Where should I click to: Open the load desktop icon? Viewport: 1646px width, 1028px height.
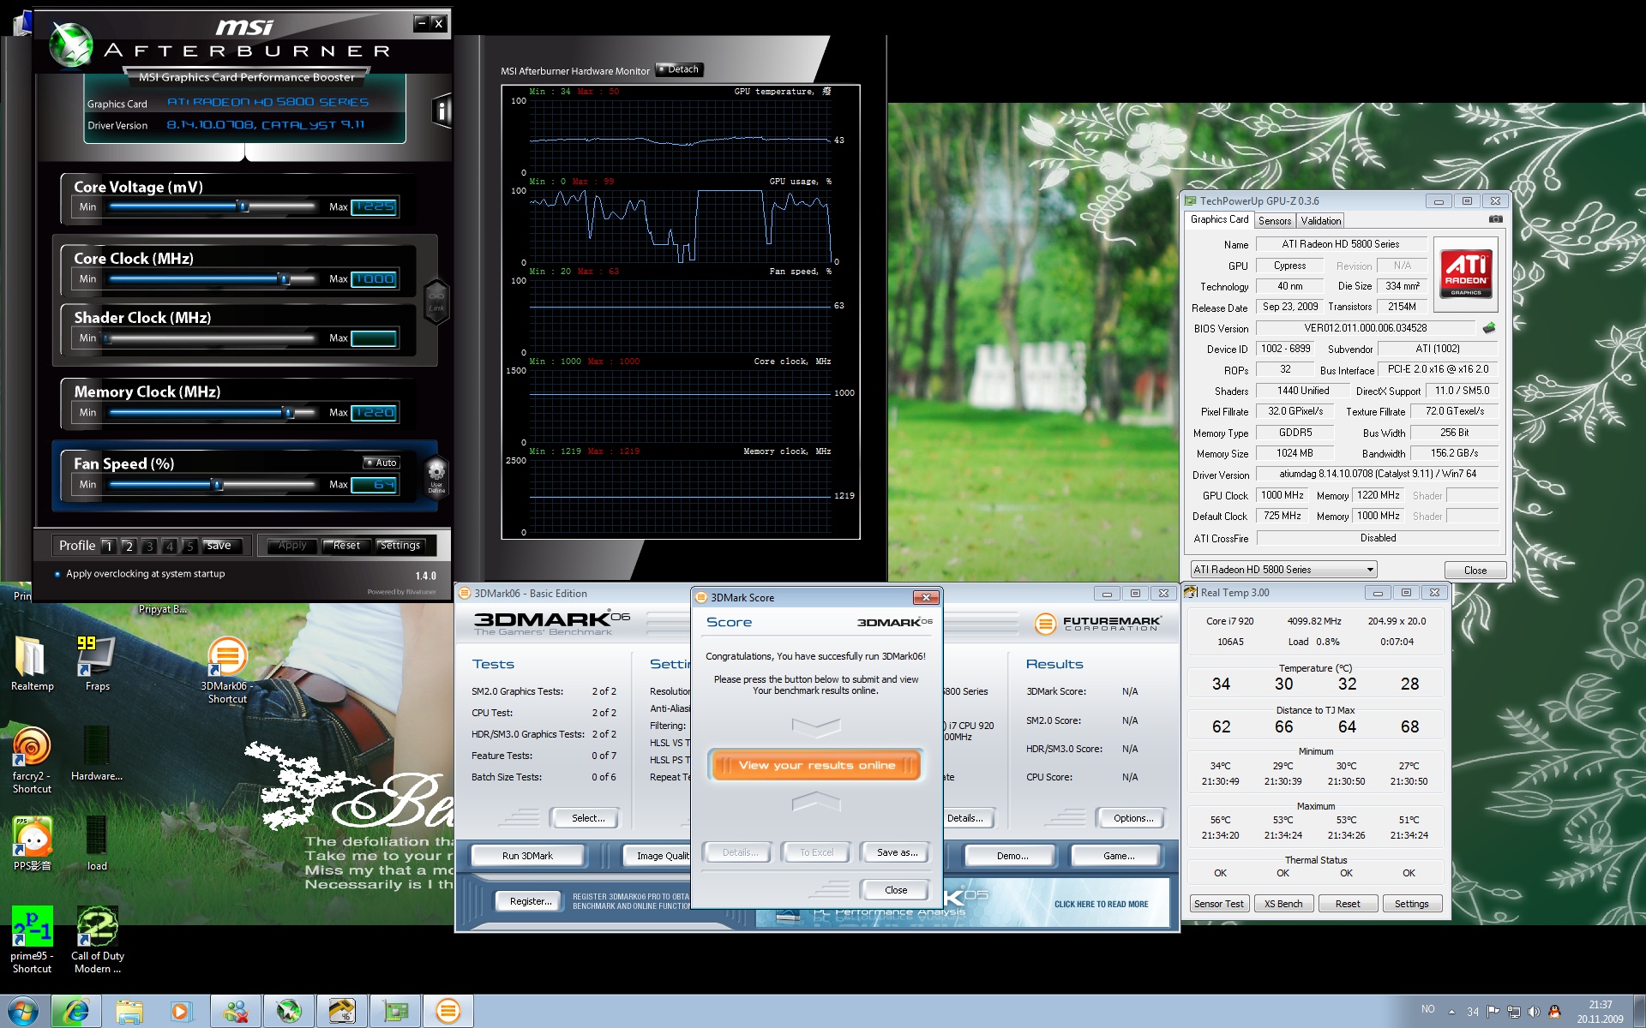click(97, 844)
